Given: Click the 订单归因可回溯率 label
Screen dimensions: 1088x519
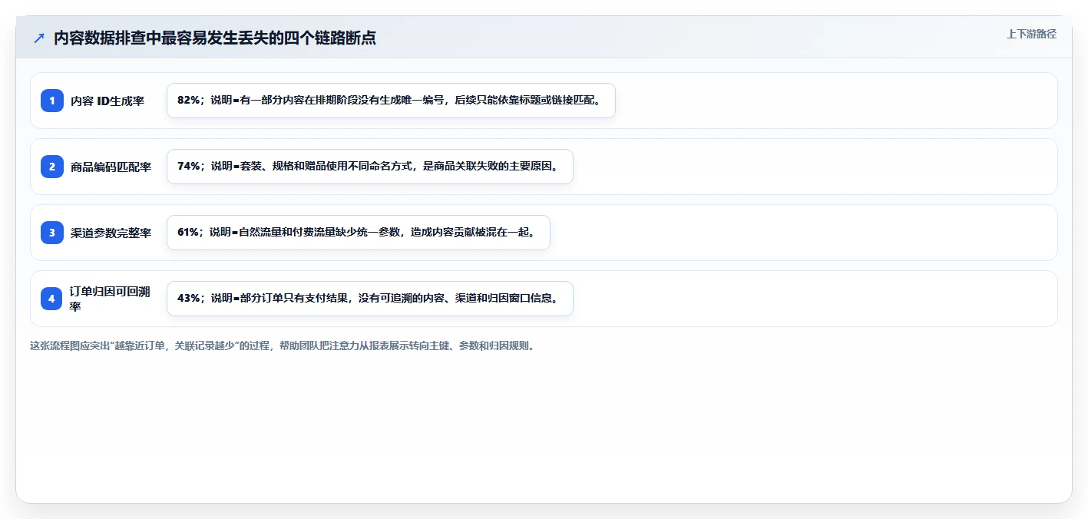Looking at the screenshot, I should pyautogui.click(x=111, y=299).
